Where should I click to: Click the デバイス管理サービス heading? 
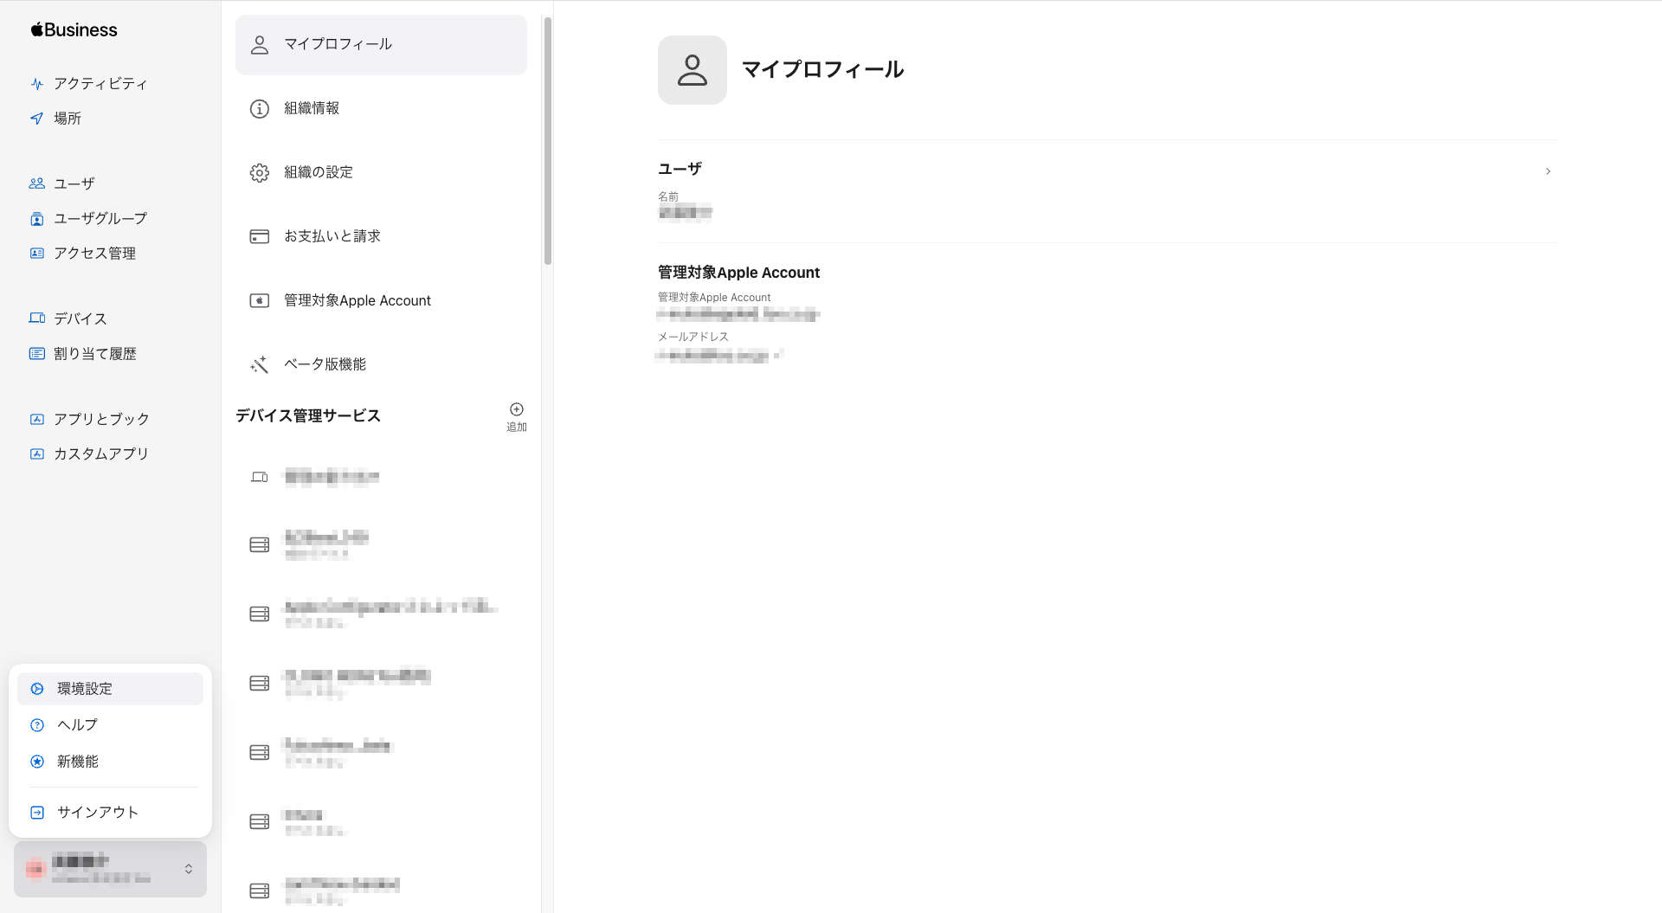(x=308, y=416)
